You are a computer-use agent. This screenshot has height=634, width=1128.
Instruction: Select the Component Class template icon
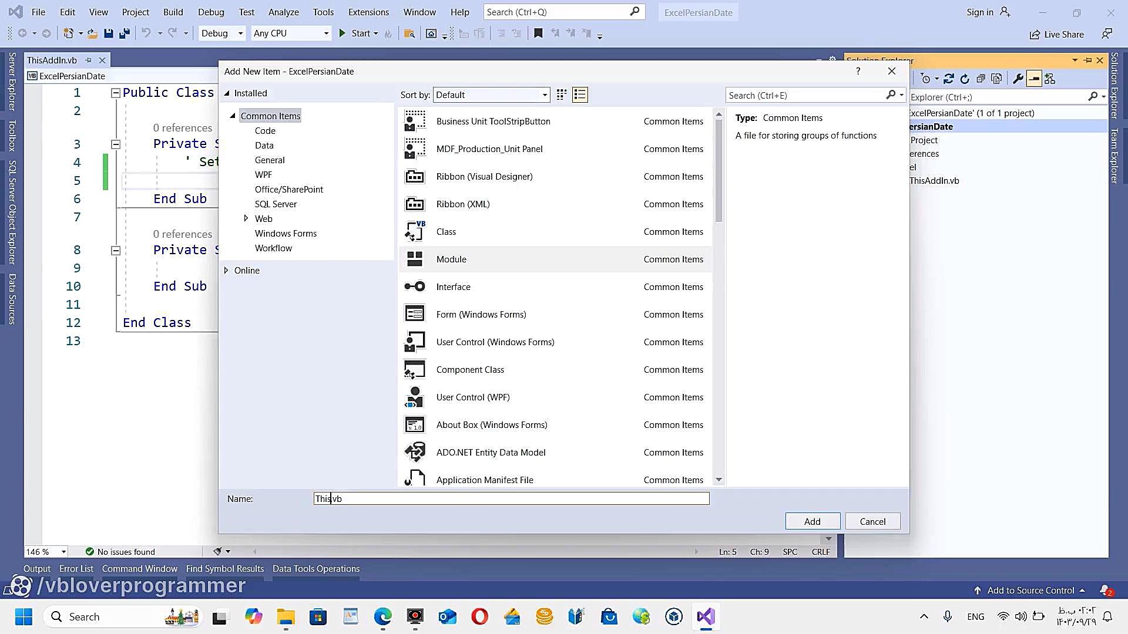[x=415, y=369]
